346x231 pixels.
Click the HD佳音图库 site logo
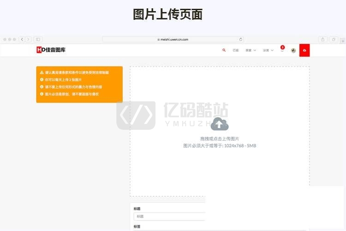(x=51, y=50)
